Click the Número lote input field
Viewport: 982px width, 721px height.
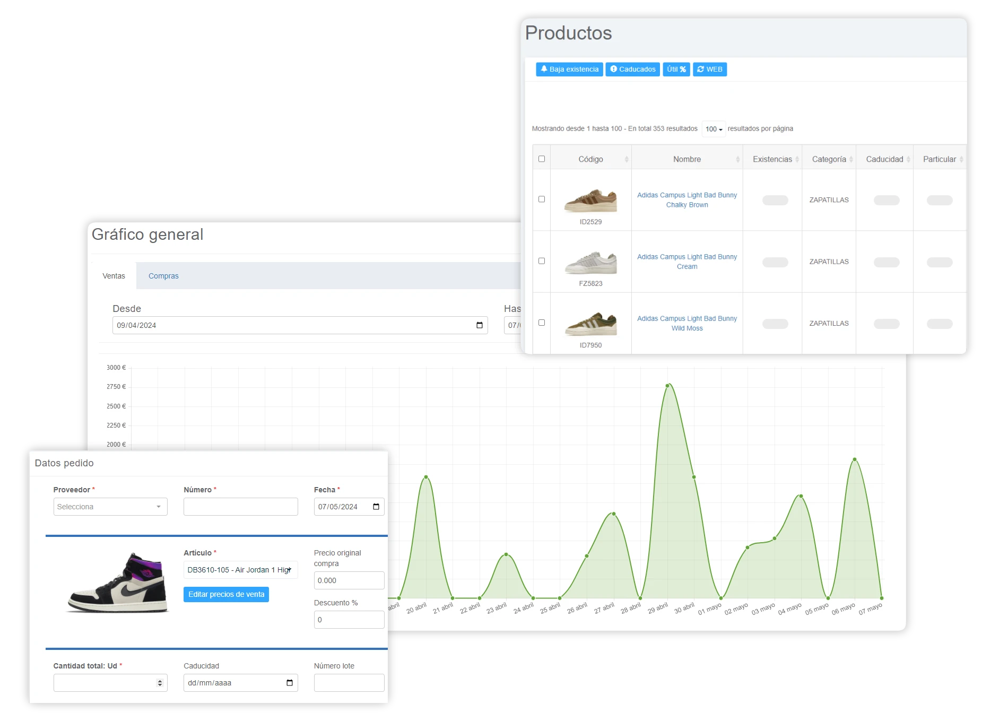pyautogui.click(x=349, y=683)
